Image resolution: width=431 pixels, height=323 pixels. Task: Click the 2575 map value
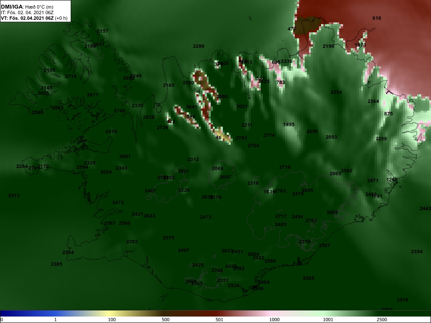tap(169, 238)
